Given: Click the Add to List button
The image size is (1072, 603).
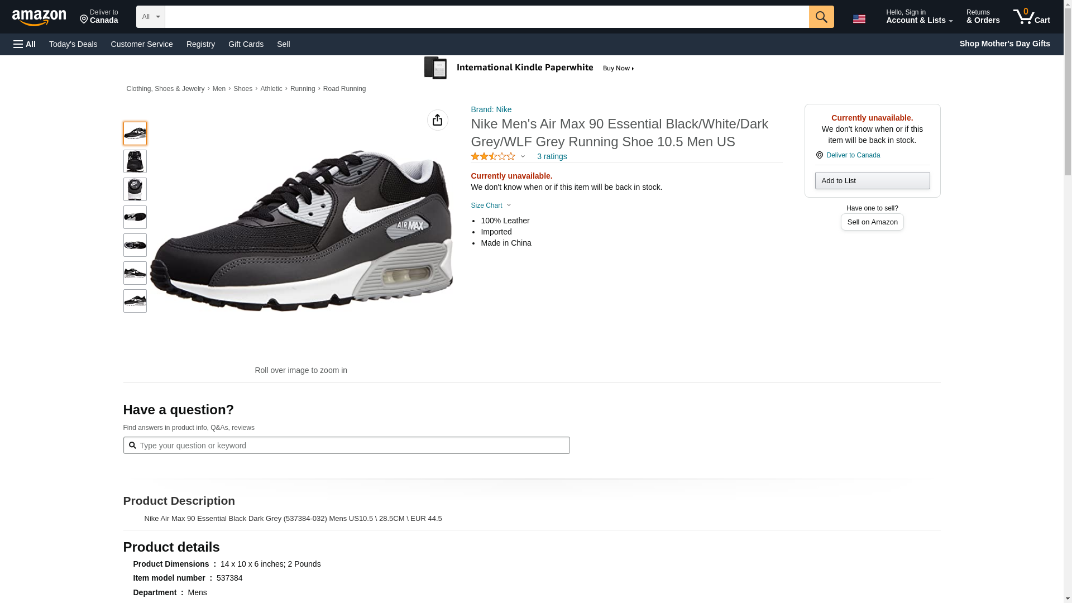Looking at the screenshot, I should 872,181.
